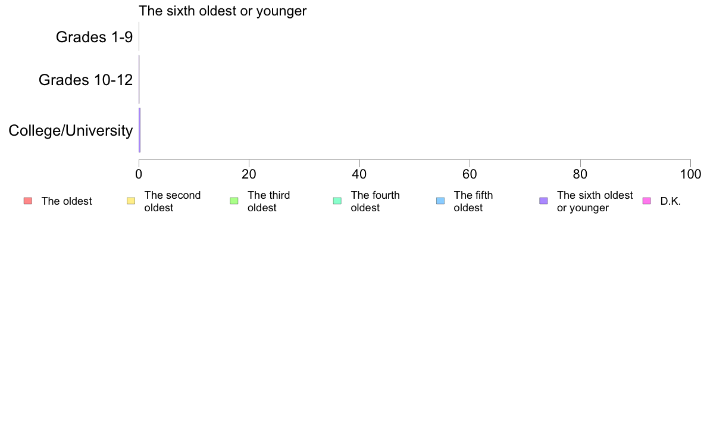Select the 'The oldest' legend label
Viewport: 707px width, 438px height.
pyautogui.click(x=67, y=201)
